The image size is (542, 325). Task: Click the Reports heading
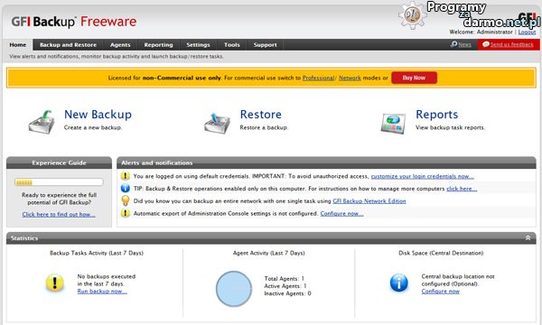coord(437,115)
